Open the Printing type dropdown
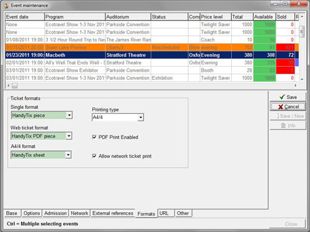 (x=141, y=118)
